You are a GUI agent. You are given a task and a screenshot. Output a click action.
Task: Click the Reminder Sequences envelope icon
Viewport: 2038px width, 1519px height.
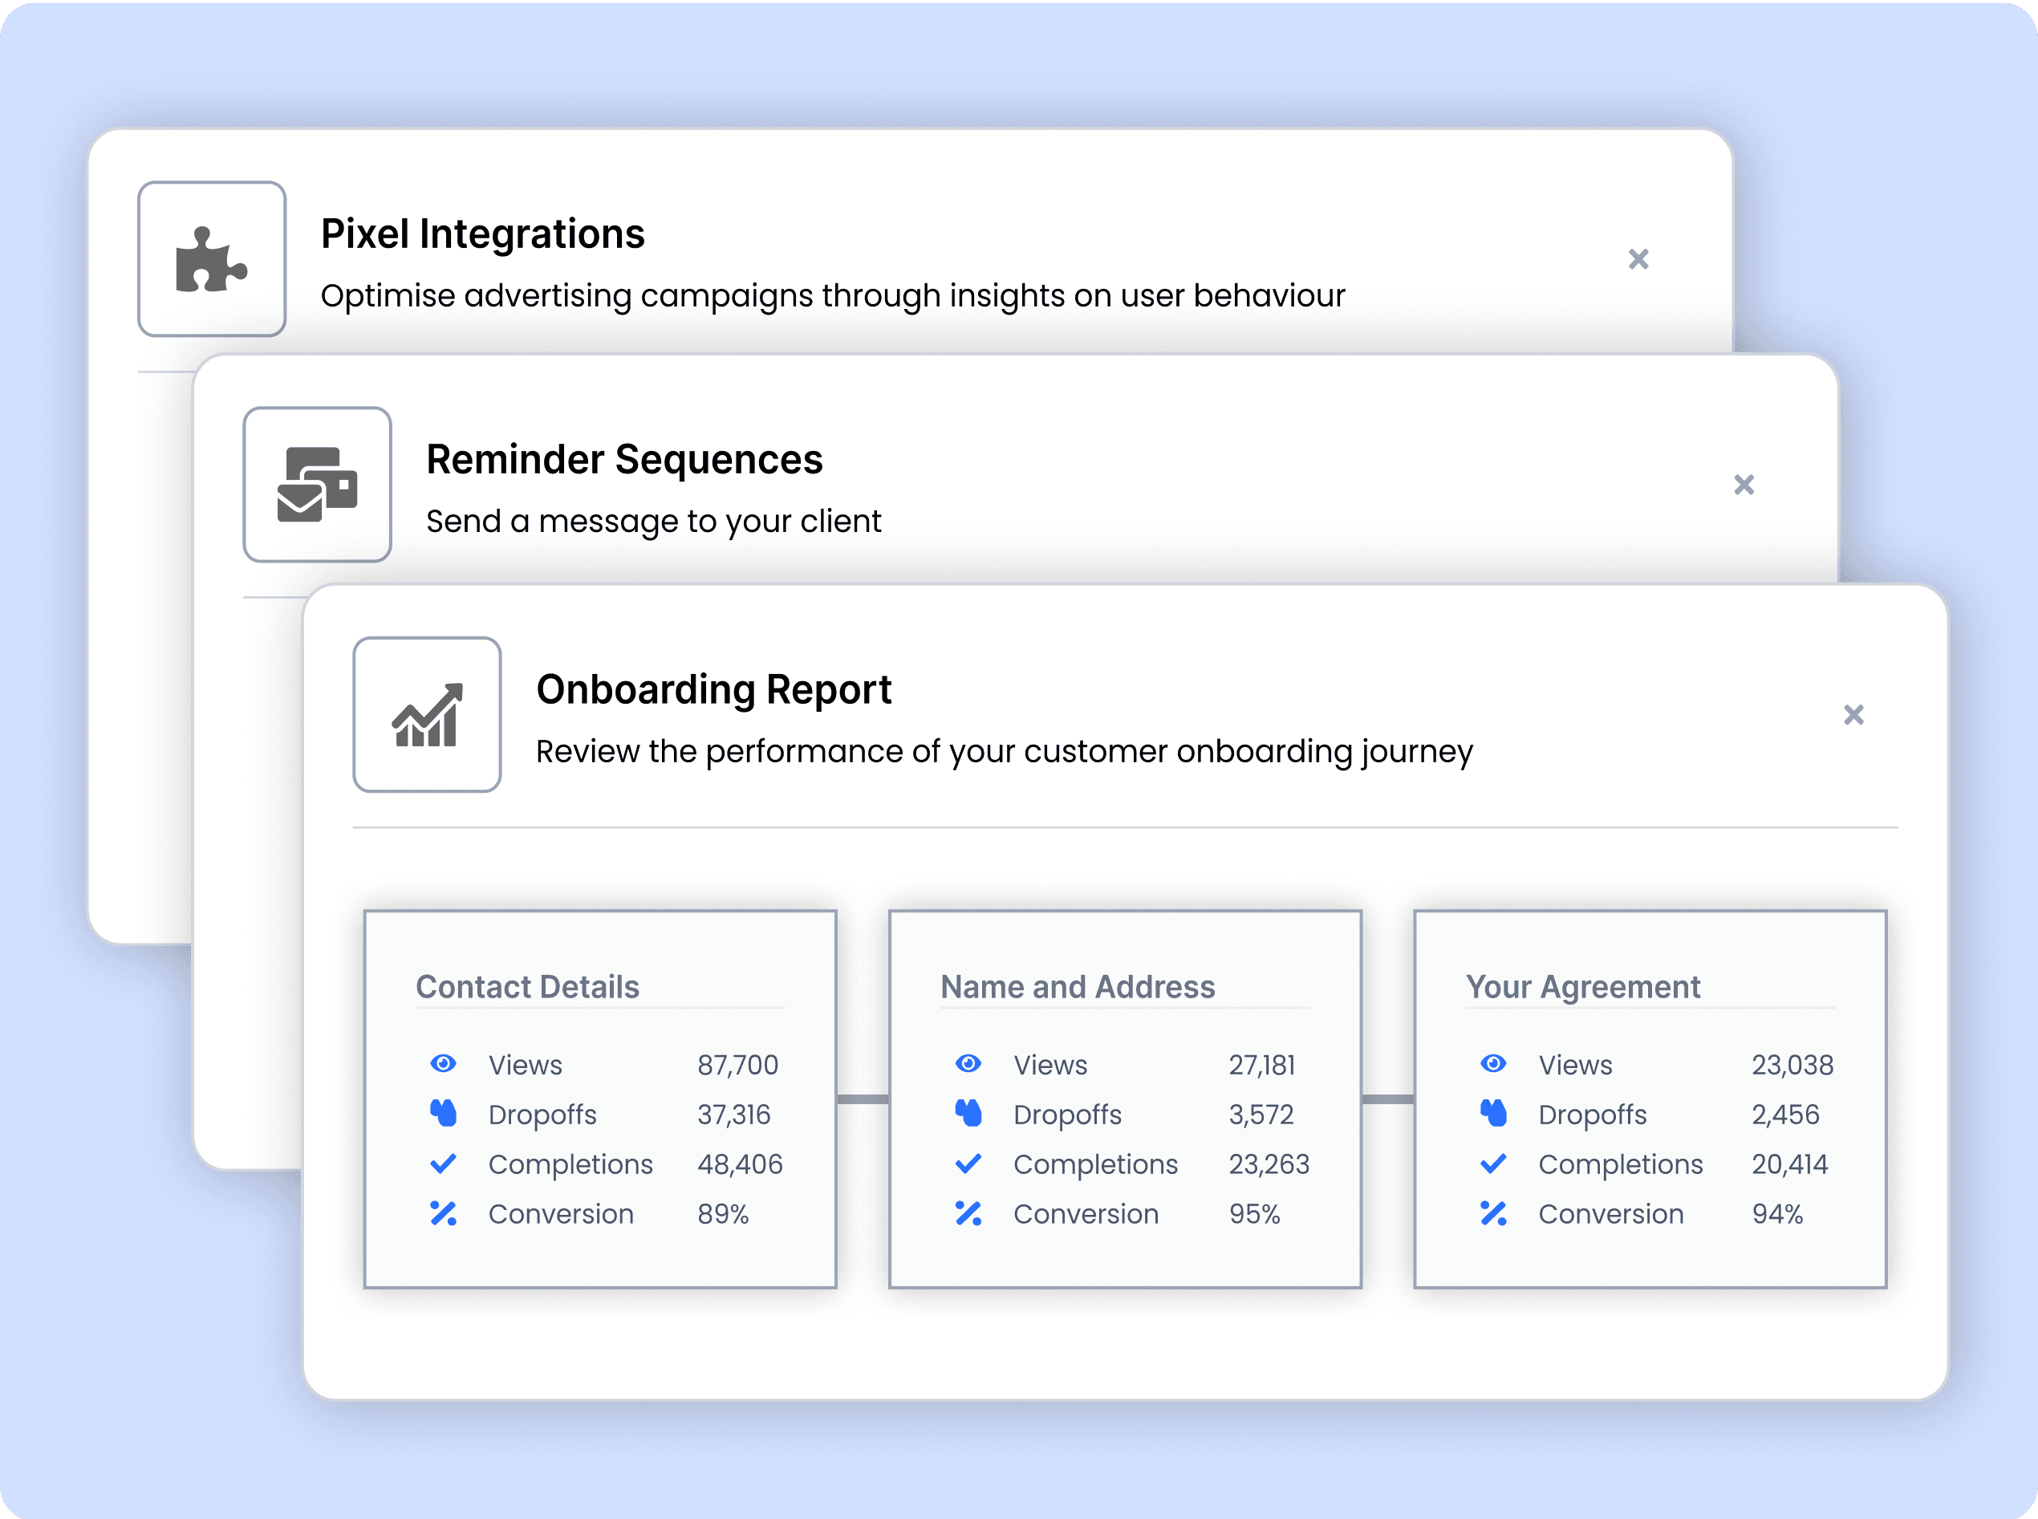(x=317, y=485)
